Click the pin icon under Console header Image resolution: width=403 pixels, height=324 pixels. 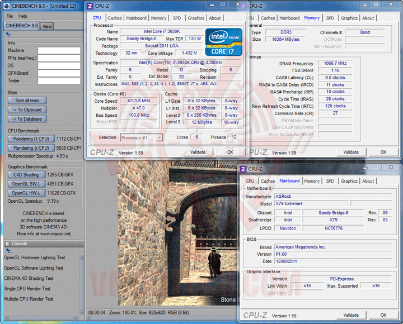click(x=8, y=251)
